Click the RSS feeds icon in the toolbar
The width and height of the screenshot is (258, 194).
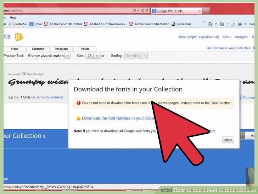(221, 24)
